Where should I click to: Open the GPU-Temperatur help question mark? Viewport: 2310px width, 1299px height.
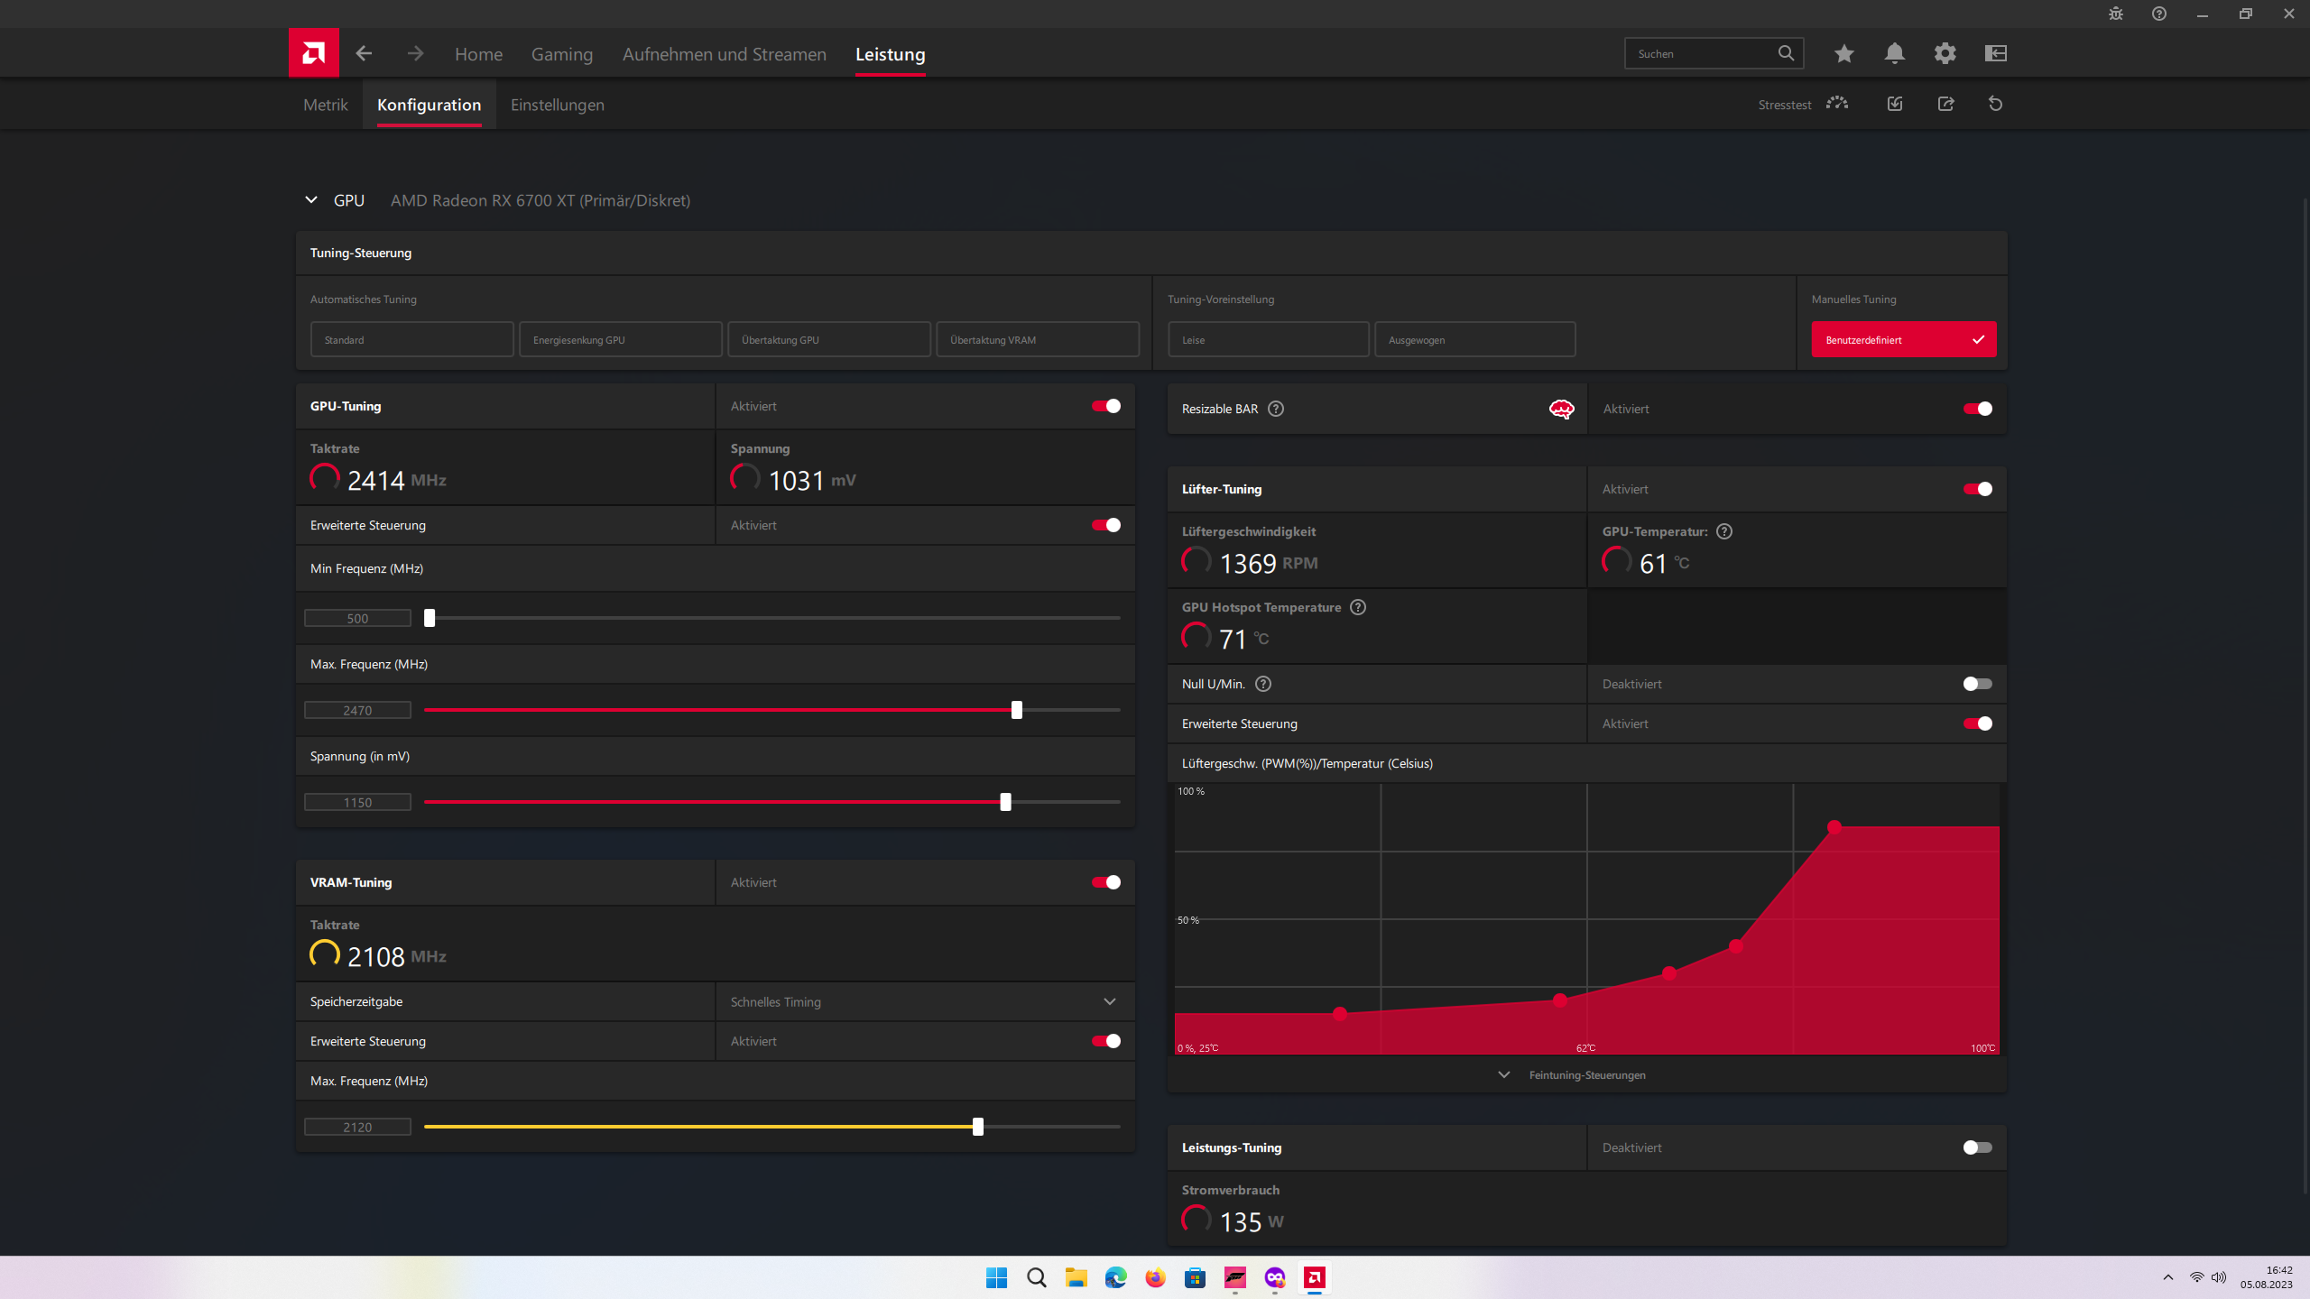point(1724,531)
